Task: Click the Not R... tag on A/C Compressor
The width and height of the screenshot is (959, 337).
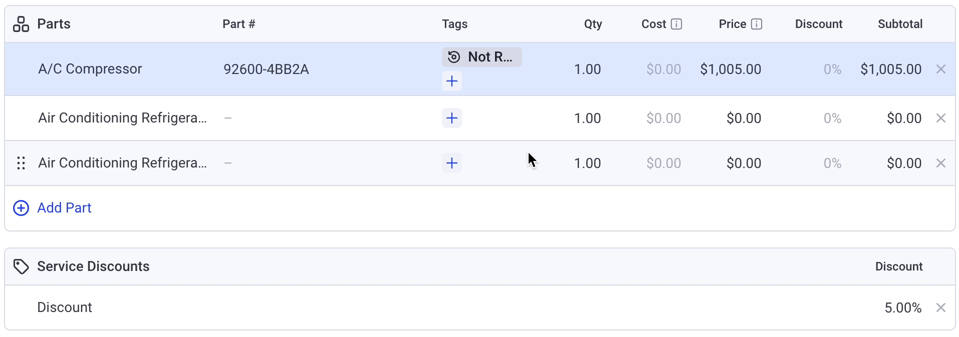Action: coord(482,57)
